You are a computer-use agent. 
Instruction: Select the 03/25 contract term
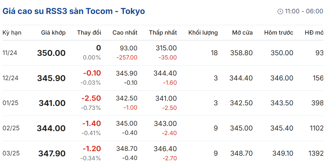pos(11,153)
